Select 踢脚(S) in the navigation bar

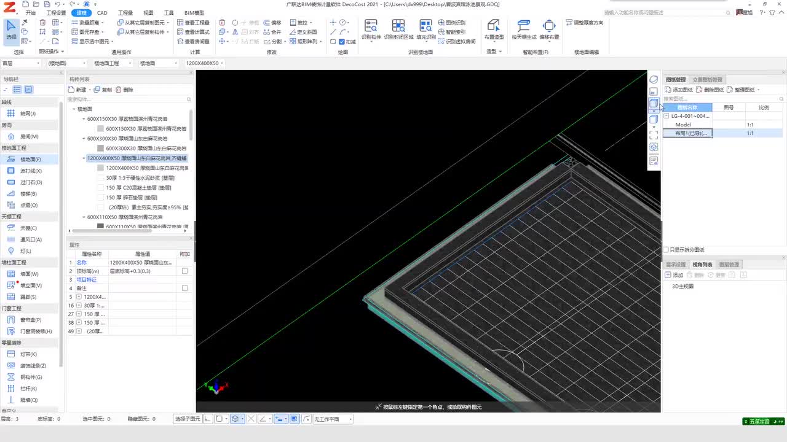pos(28,297)
